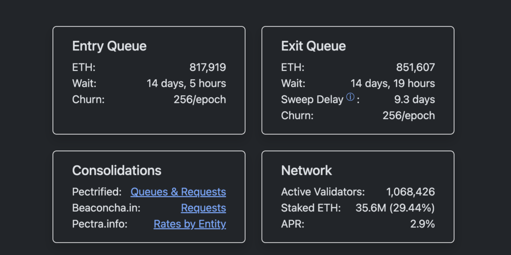This screenshot has height=255, width=511.
Task: Click the 14 days, 5 hours wait
Action: [x=186, y=83]
